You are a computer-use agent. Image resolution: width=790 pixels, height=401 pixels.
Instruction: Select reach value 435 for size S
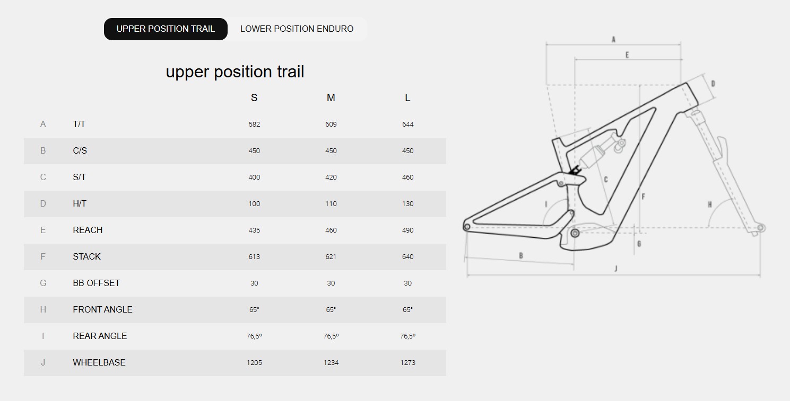(254, 230)
